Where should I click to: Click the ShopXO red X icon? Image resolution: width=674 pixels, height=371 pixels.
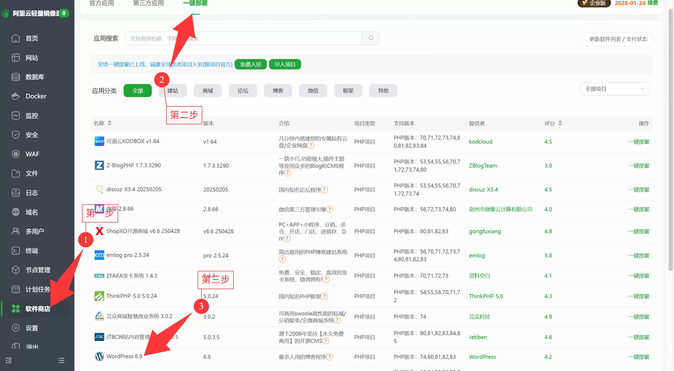click(99, 231)
